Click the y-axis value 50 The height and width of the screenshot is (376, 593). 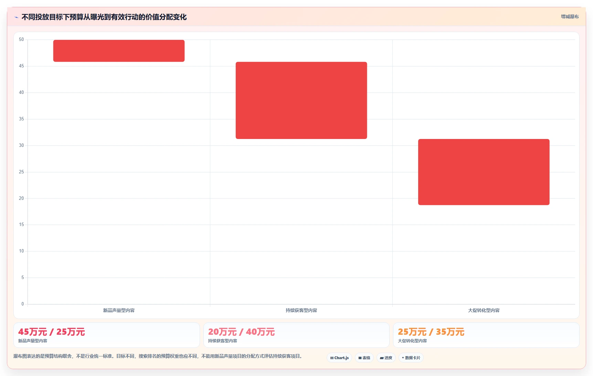pyautogui.click(x=21, y=40)
